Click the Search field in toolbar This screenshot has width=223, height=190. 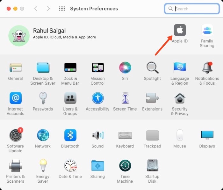coord(192,9)
